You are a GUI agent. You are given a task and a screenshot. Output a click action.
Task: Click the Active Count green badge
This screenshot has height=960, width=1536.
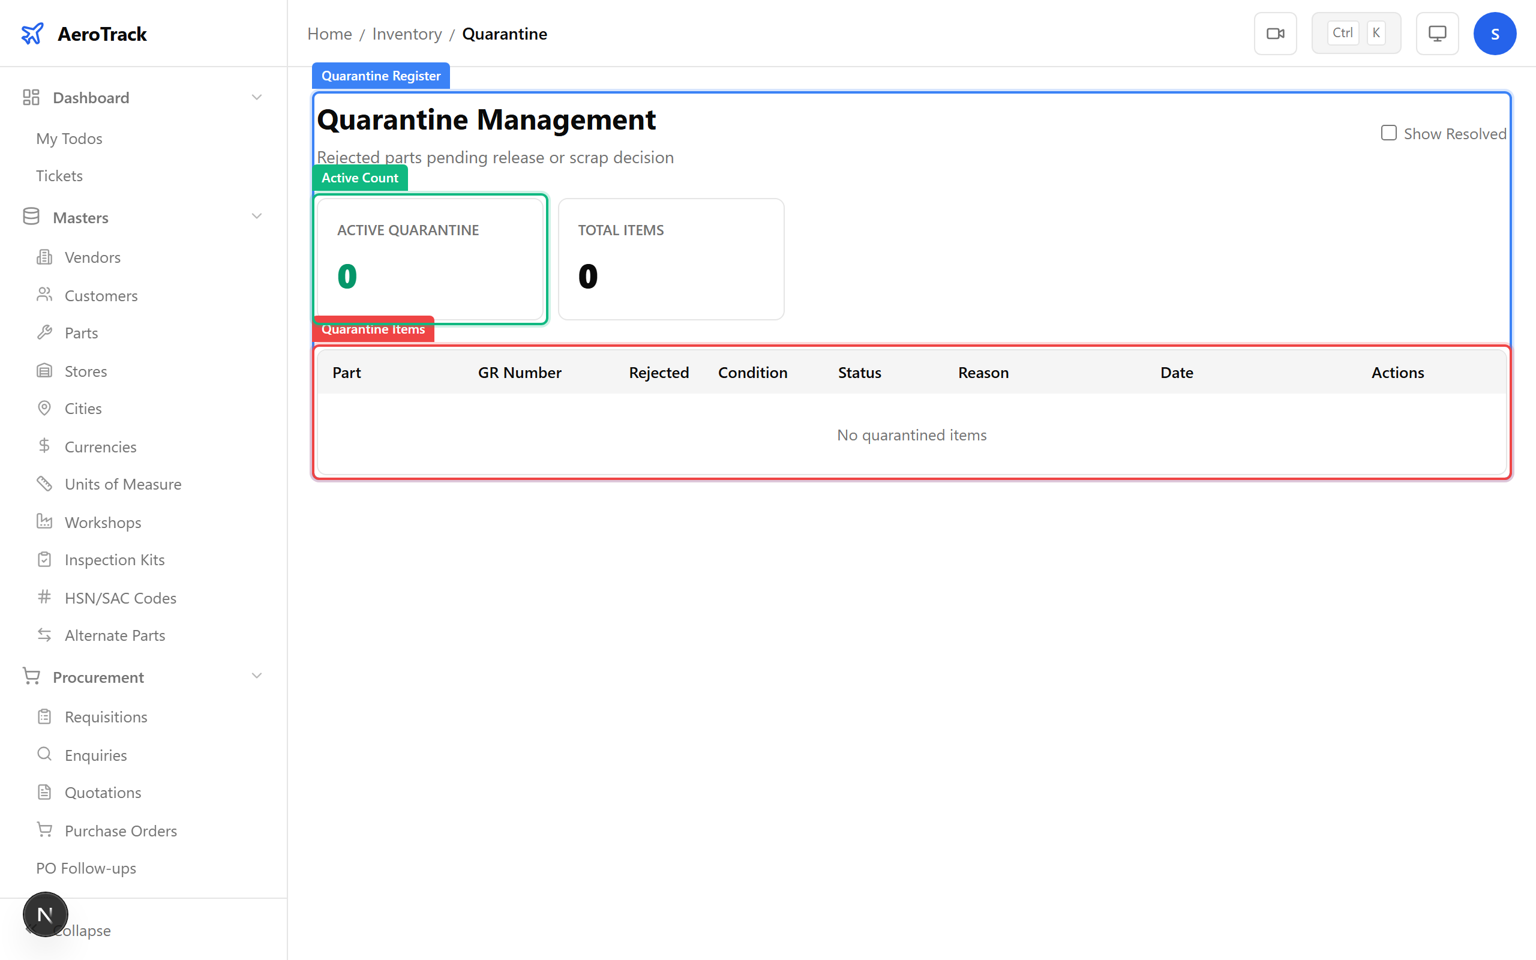pos(359,177)
